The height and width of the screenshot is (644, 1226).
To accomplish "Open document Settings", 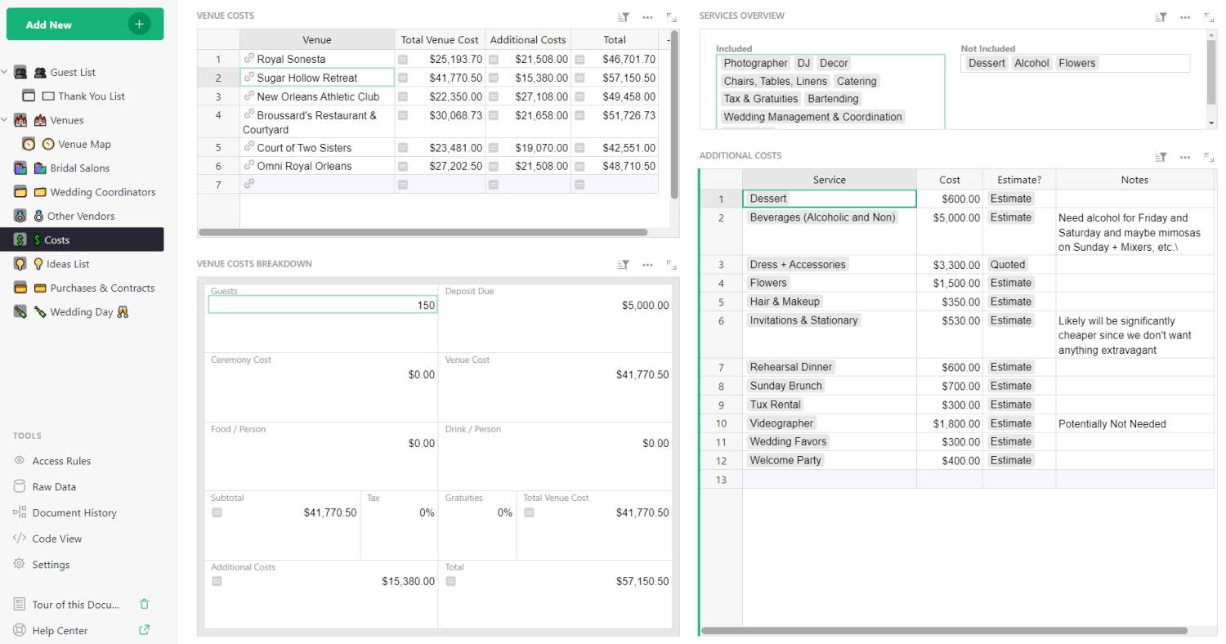I will pos(51,565).
